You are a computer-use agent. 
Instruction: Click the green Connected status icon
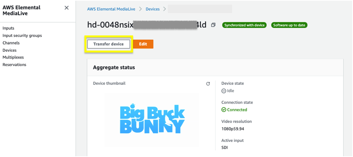pos(223,110)
